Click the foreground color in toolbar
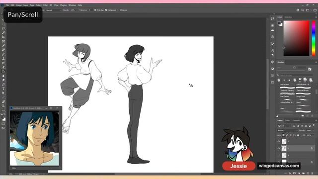Viewport: 318px width, 179px height. pyautogui.click(x=2, y=118)
